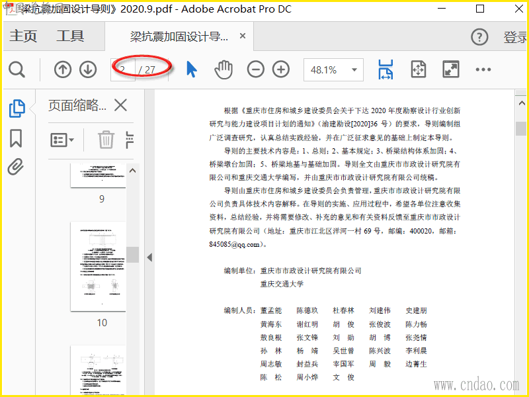Click the page number input field

[123, 69]
